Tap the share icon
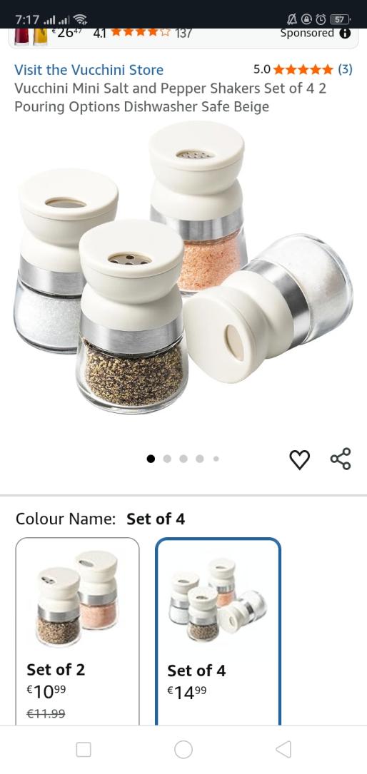This screenshot has height=774, width=367. (341, 459)
